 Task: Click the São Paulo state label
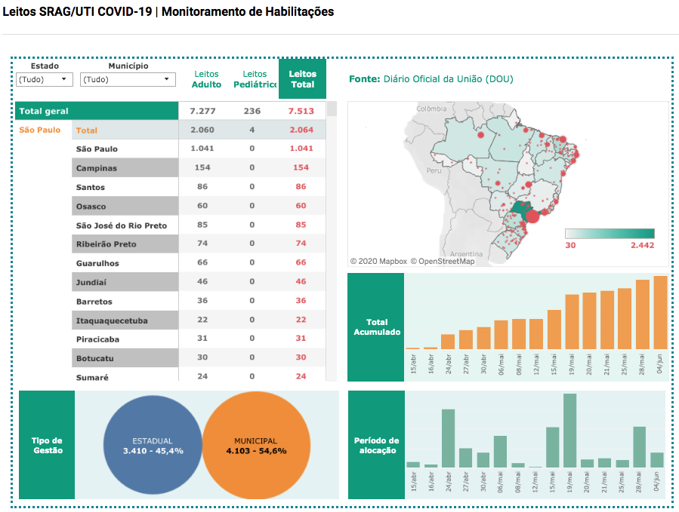pos(39,130)
